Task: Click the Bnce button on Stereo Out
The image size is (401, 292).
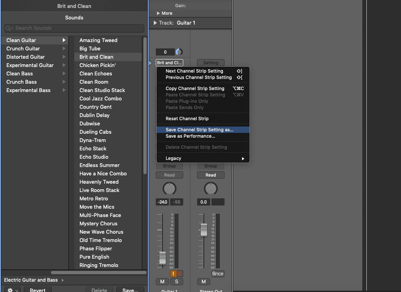Action: tap(218, 274)
